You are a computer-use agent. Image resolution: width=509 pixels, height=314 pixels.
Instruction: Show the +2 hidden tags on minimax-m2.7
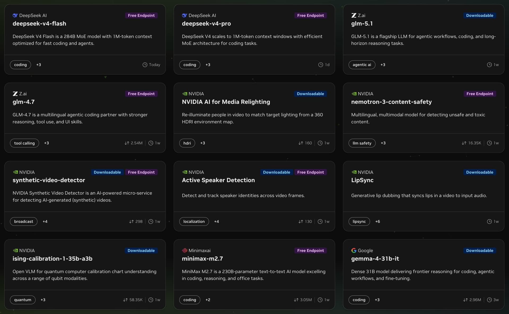click(x=208, y=300)
